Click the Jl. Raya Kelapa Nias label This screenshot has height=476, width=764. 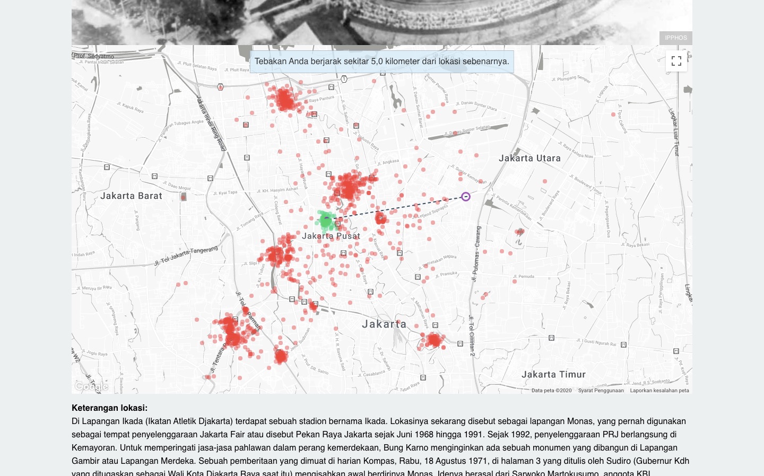pyautogui.click(x=575, y=150)
